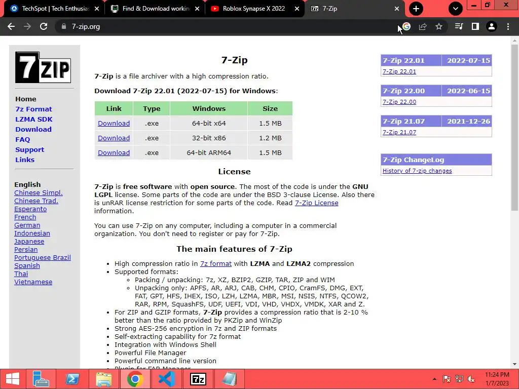Switch language to German
The height and width of the screenshot is (389, 519).
(x=27, y=225)
